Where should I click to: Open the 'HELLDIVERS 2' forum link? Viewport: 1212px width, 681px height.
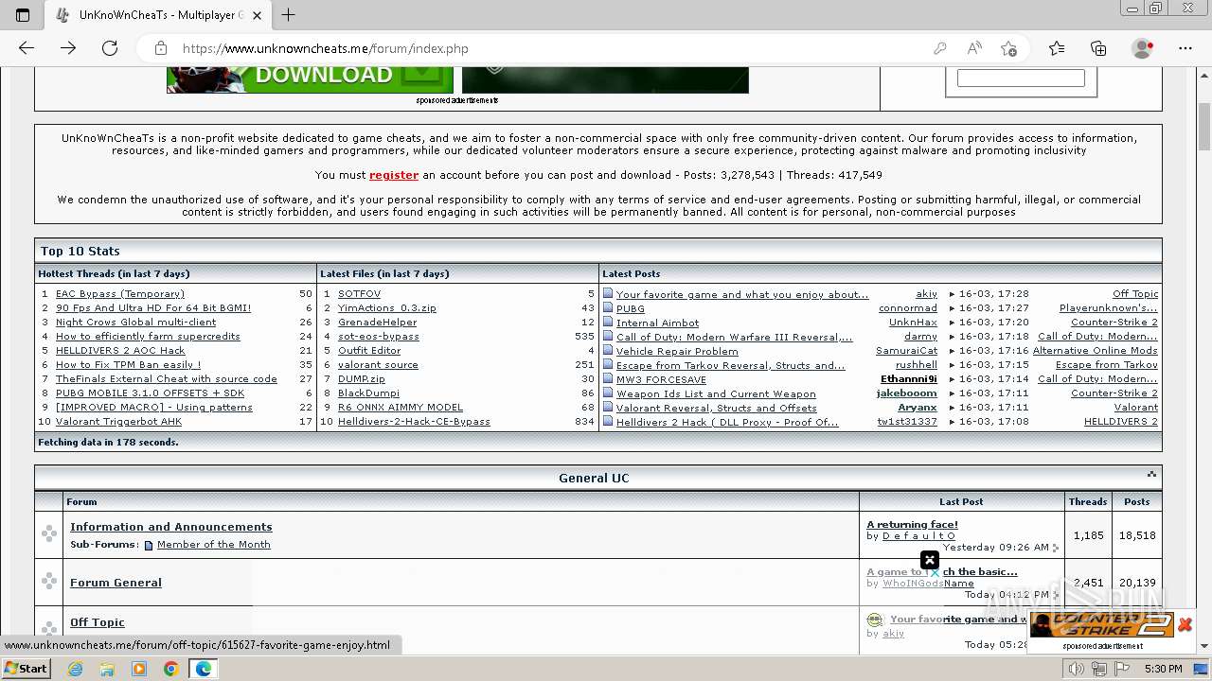pos(1121,422)
